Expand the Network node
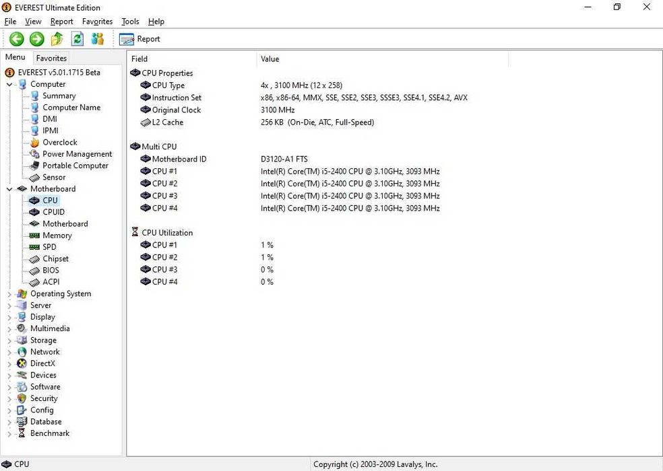Image resolution: width=663 pixels, height=471 pixels. [9, 352]
